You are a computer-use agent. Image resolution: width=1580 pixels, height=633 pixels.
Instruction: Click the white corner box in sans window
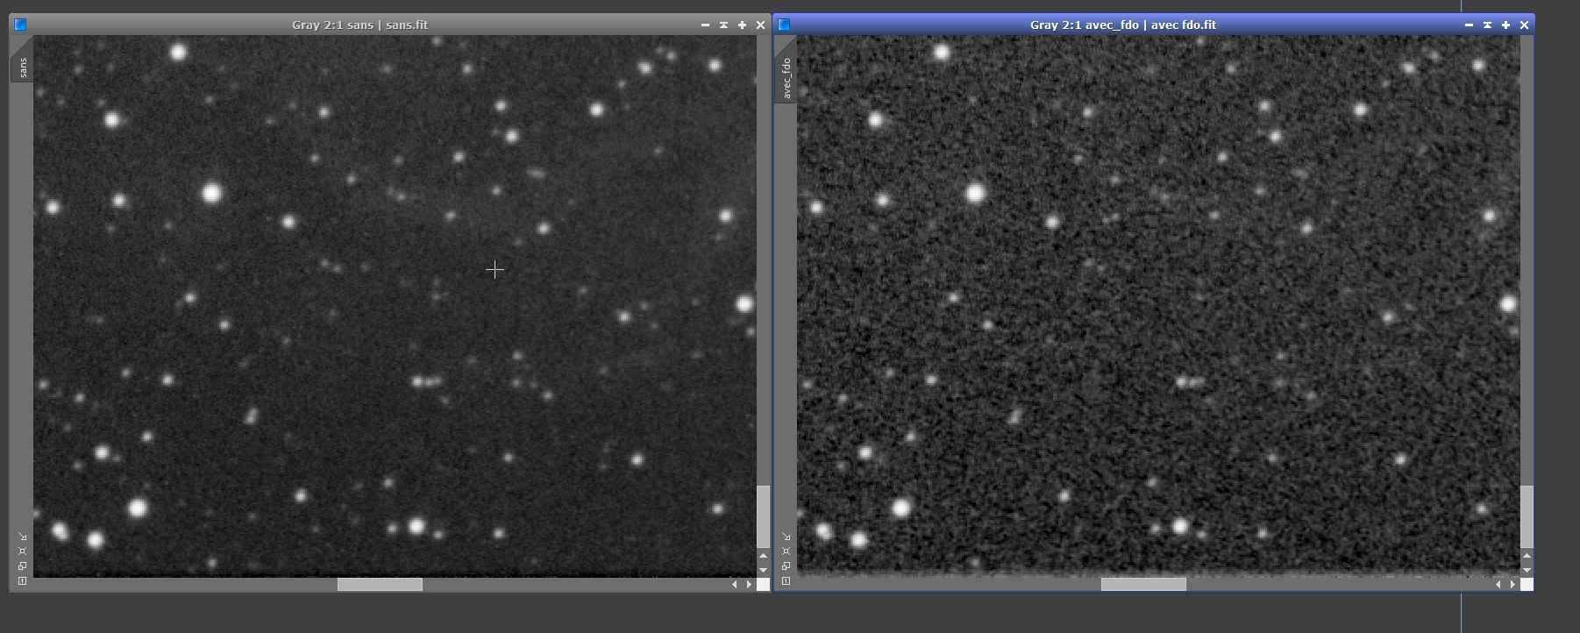(763, 585)
